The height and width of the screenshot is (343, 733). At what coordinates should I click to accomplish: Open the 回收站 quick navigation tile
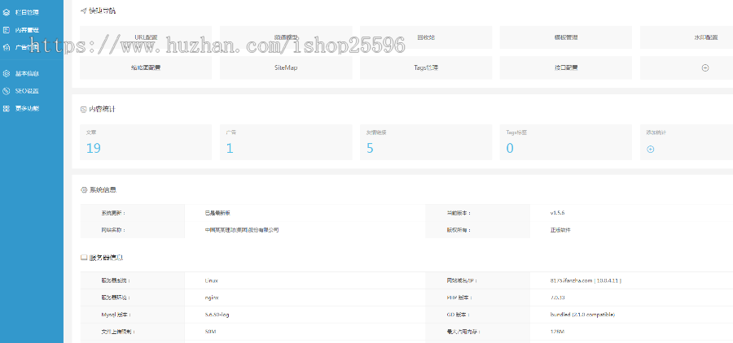(x=426, y=37)
